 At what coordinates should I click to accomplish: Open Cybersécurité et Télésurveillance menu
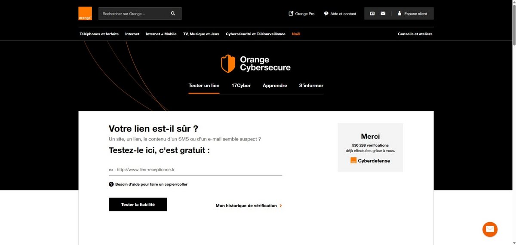pos(255,34)
